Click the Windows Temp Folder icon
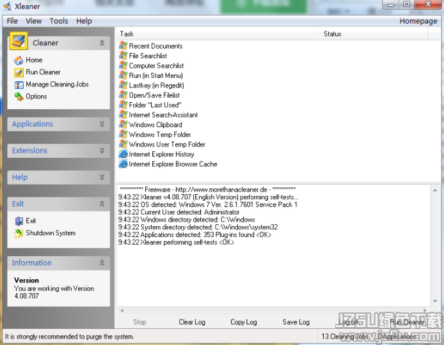444x345 pixels. (123, 134)
